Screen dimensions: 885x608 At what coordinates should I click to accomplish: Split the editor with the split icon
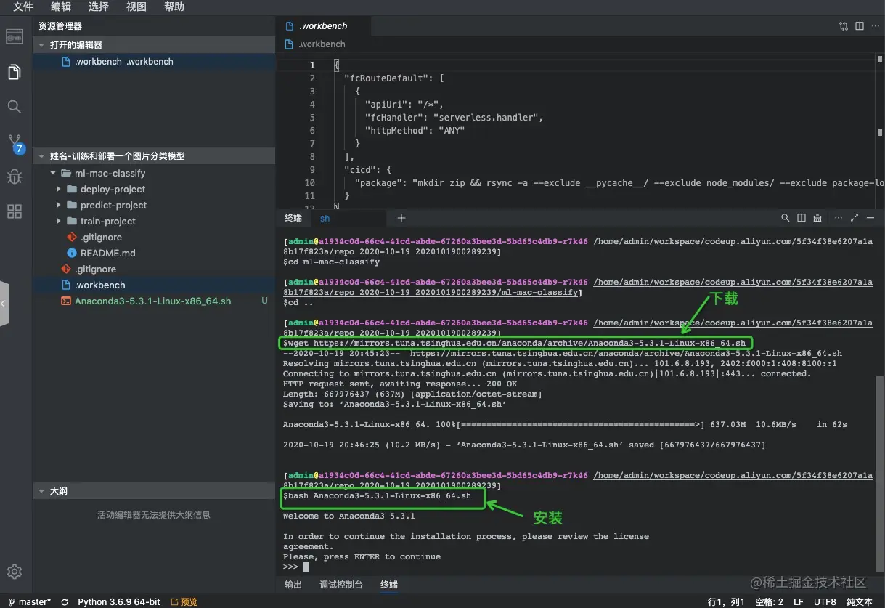860,26
